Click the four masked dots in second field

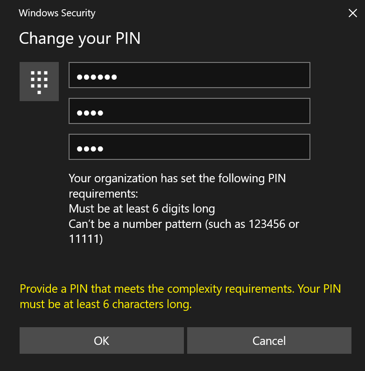tap(90, 113)
